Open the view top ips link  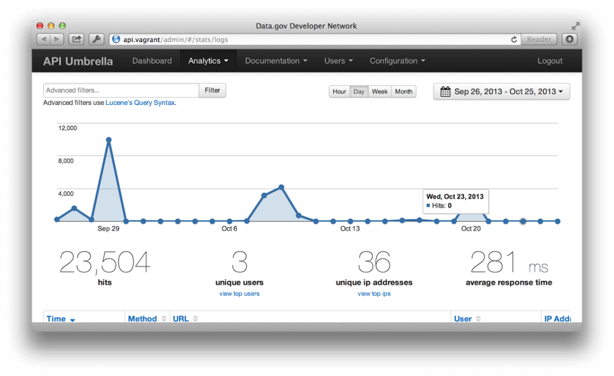(374, 293)
